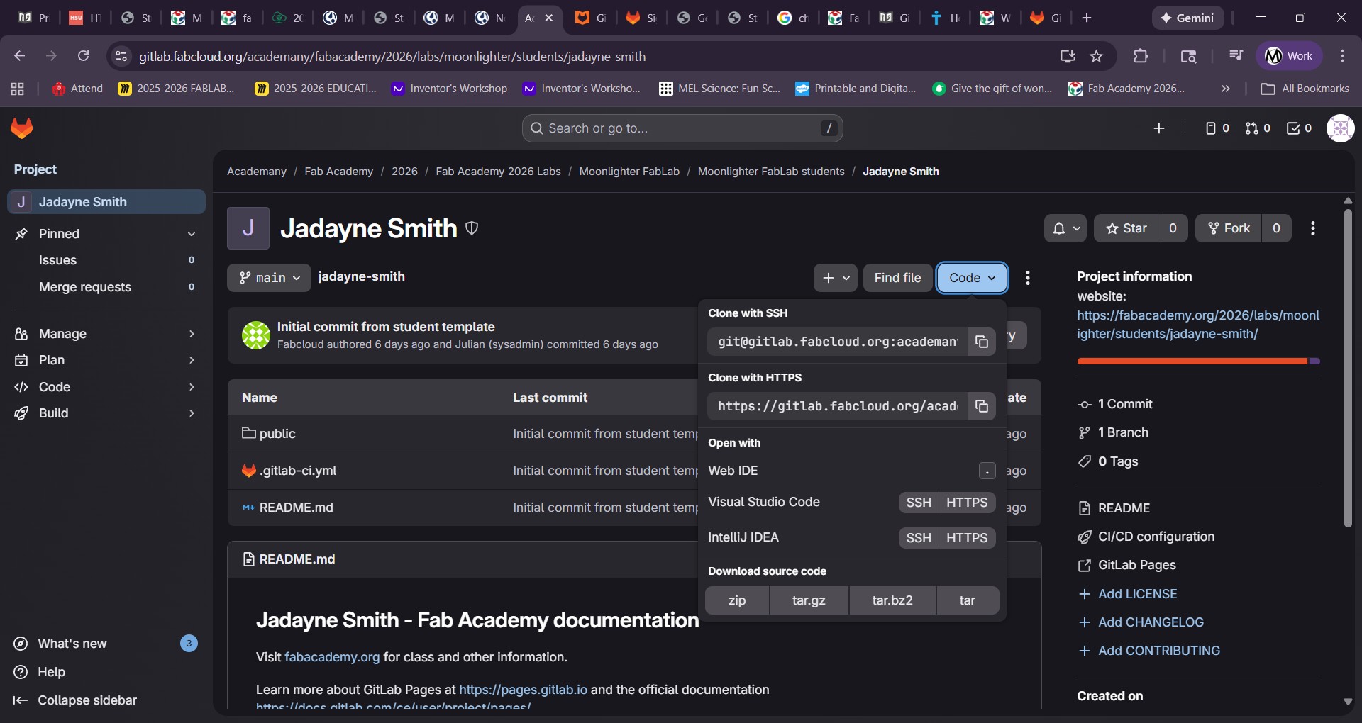Go to Moonlighter FabLab students breadcrumb
The image size is (1362, 723).
[771, 172]
